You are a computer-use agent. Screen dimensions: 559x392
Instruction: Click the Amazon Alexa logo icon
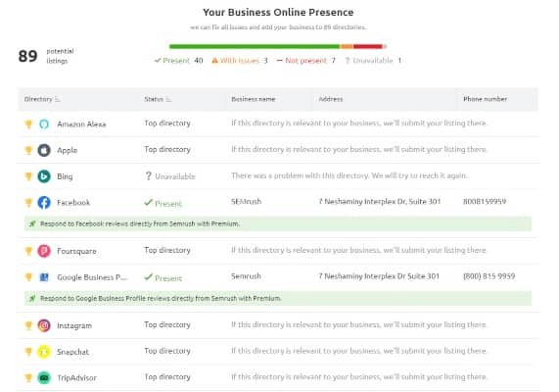44,123
